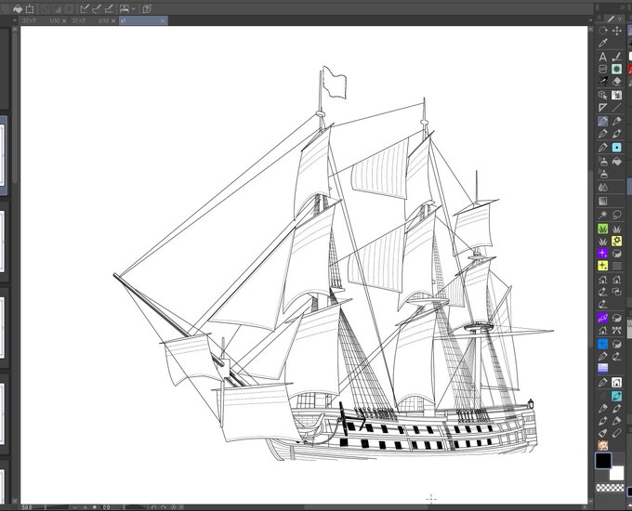This screenshot has width=632, height=511.
Task: Select the Move layer tool
Action: tap(617, 31)
